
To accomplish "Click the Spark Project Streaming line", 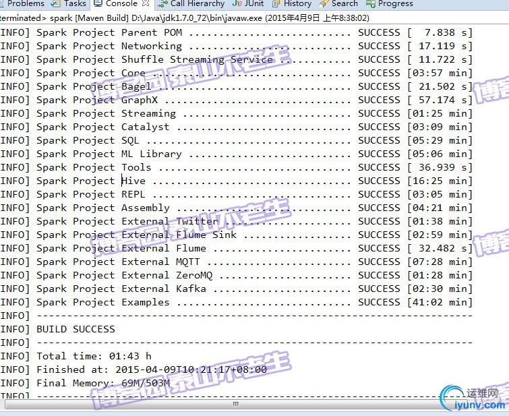I will click(x=236, y=113).
